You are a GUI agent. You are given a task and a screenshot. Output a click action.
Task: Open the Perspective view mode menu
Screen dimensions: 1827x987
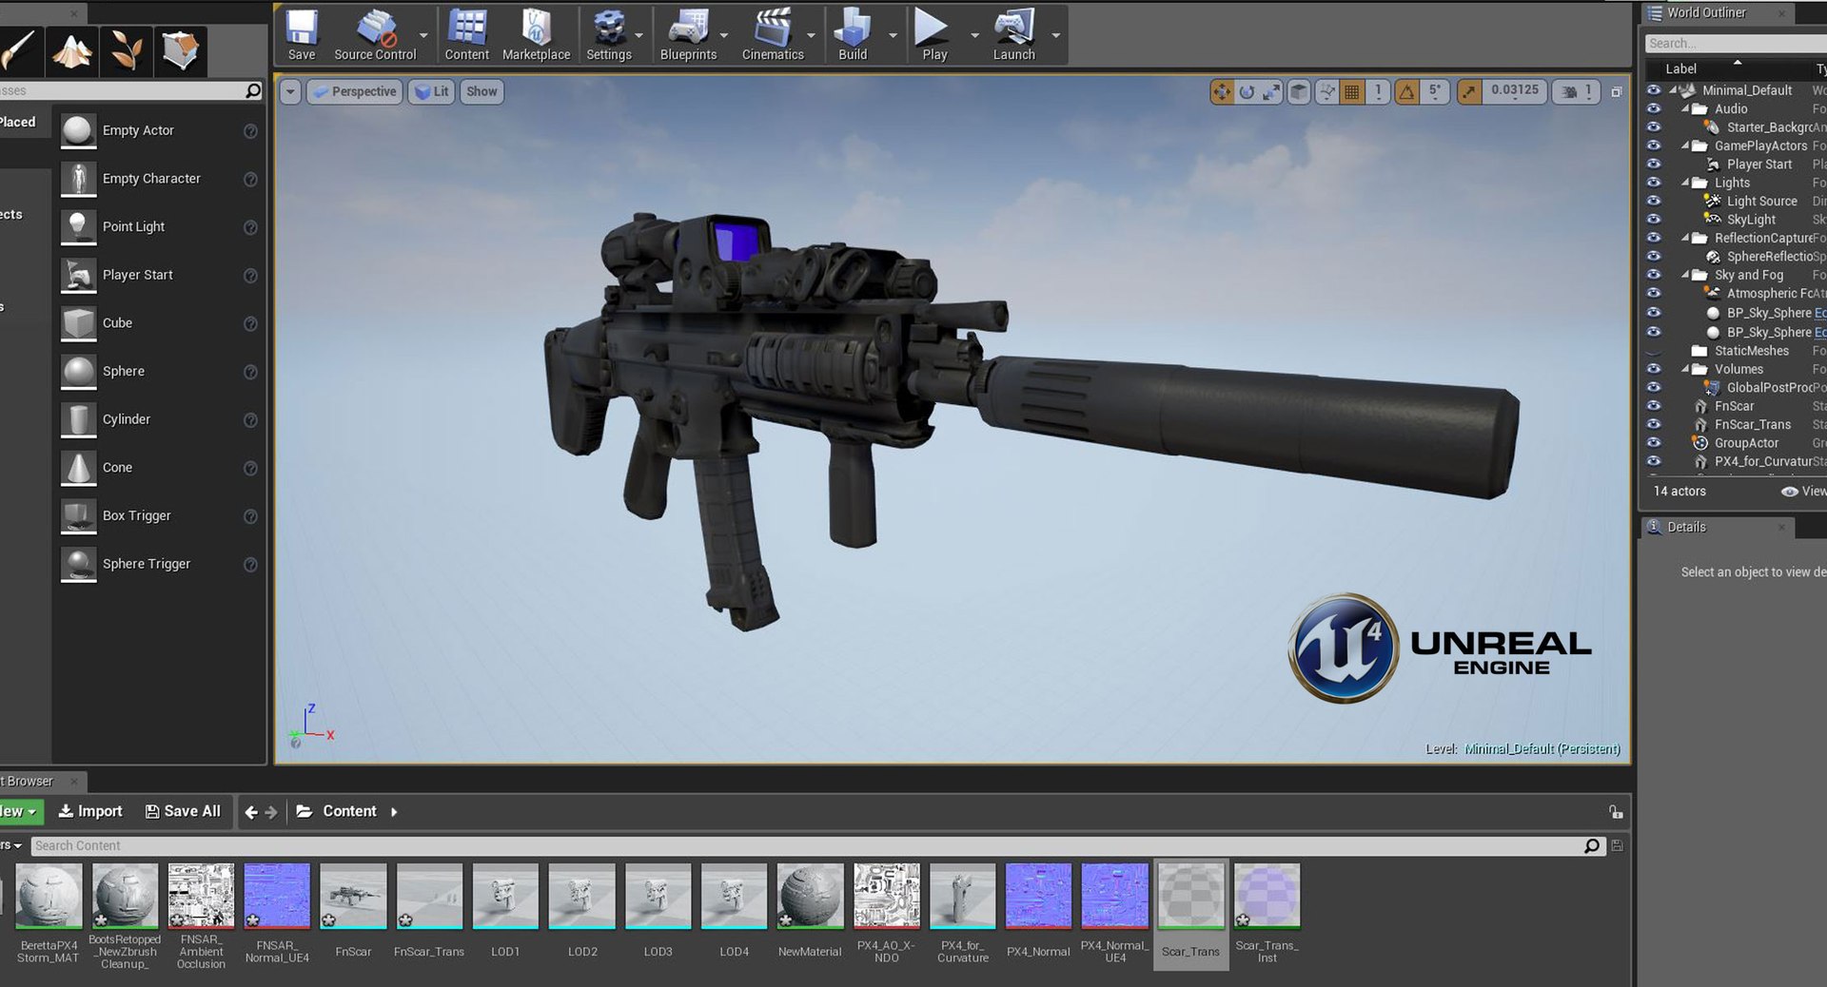pyautogui.click(x=354, y=92)
